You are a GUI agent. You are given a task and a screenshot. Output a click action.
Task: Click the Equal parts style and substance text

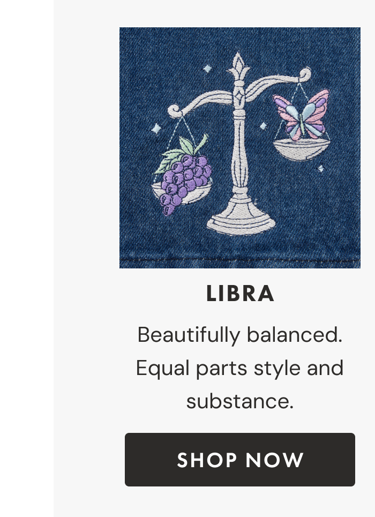coord(239,368)
